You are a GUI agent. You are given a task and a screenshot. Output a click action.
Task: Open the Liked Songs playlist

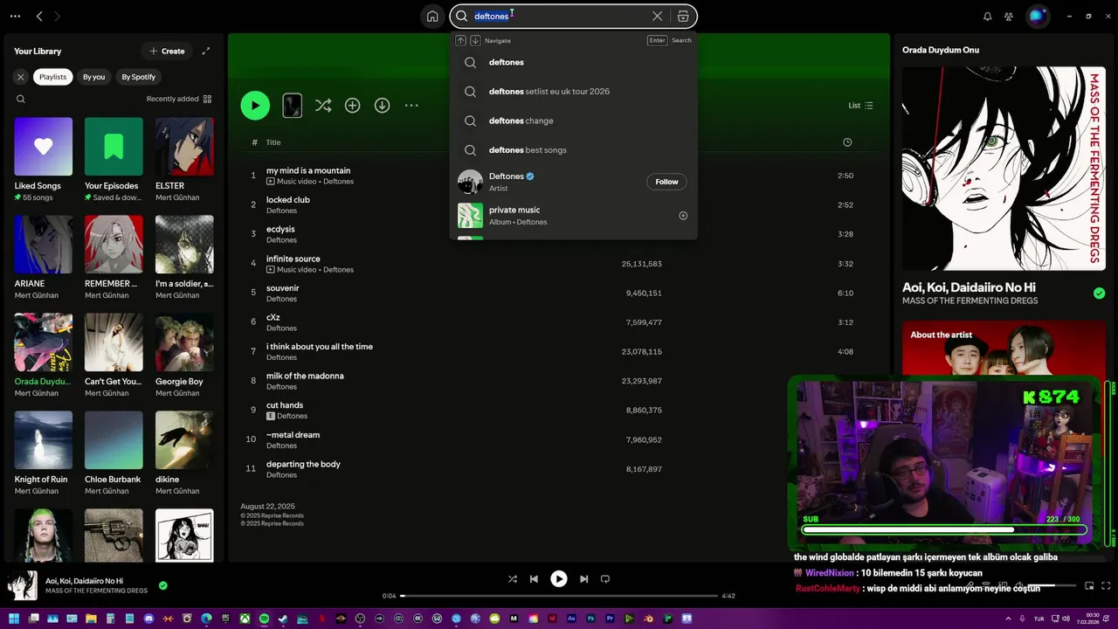point(44,160)
